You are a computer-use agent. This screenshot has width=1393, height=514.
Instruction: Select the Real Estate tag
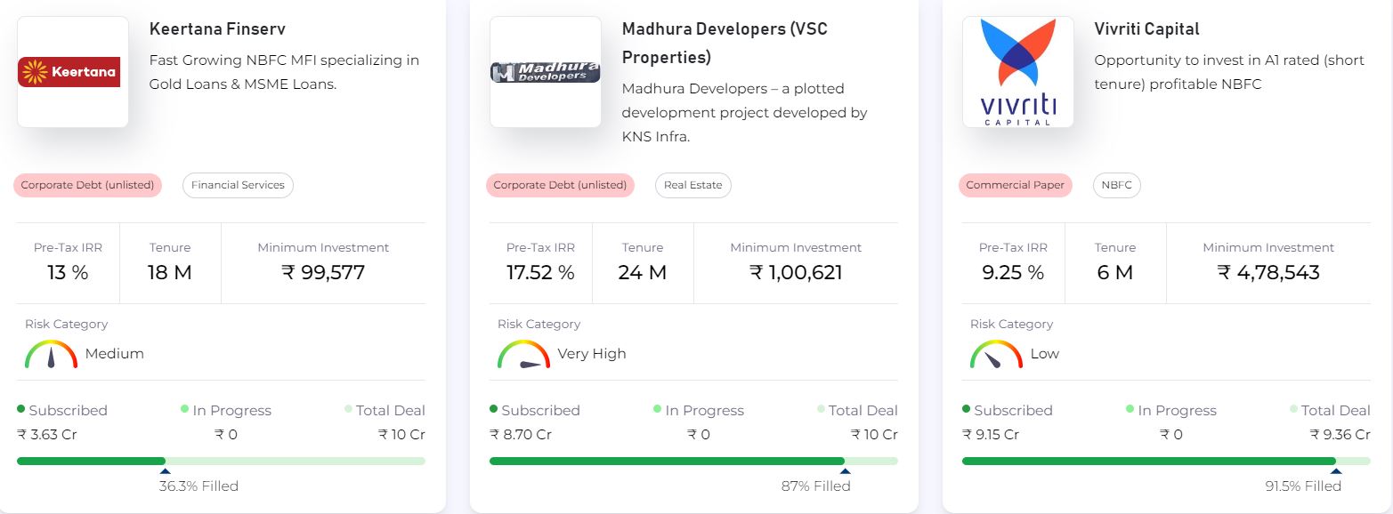click(693, 185)
